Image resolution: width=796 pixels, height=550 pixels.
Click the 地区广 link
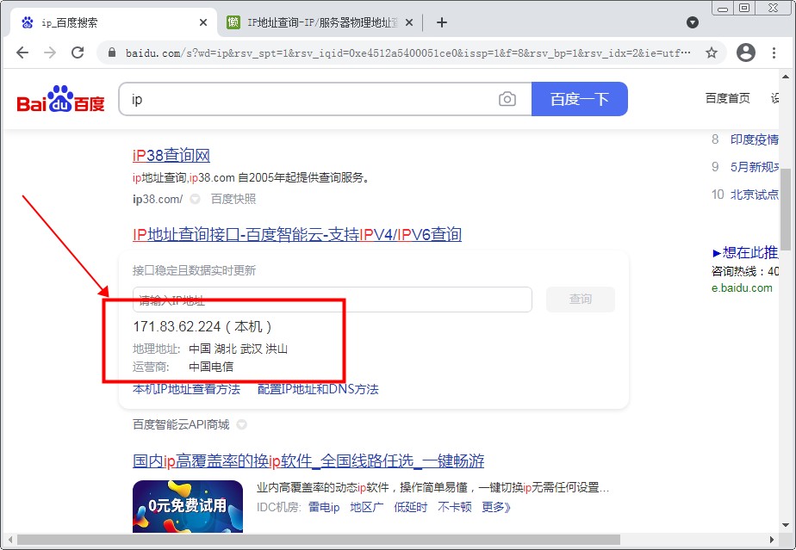tap(366, 507)
